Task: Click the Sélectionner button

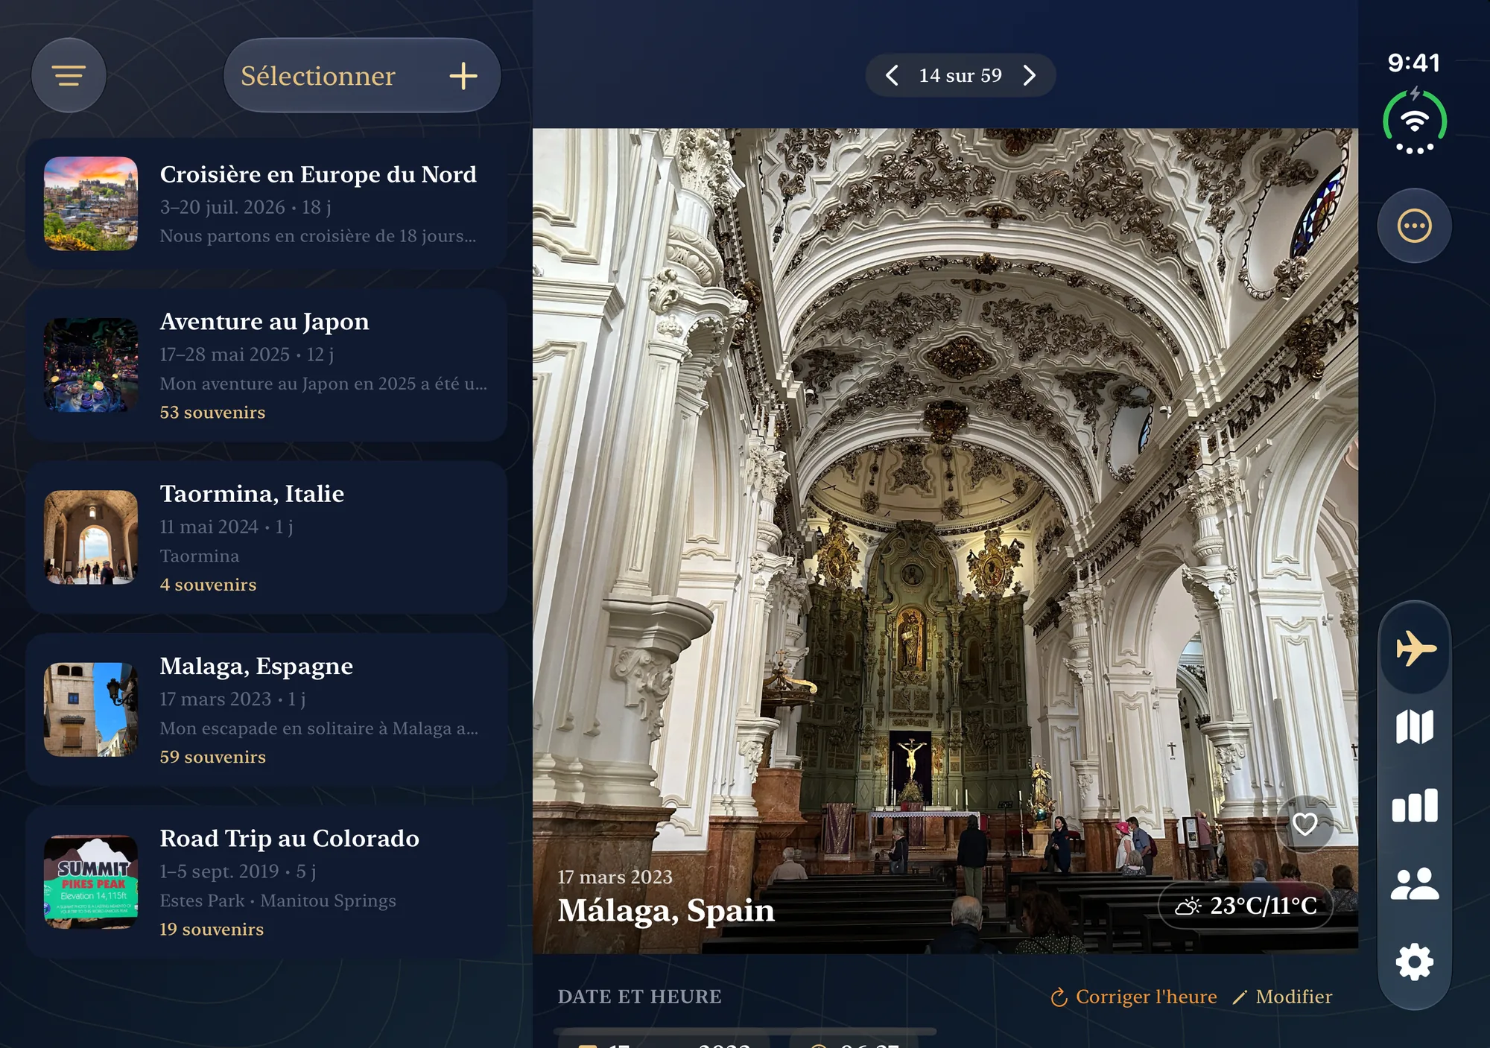Action: 318,75
